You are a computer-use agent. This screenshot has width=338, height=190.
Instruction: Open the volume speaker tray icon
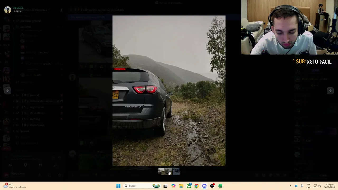click(319, 186)
